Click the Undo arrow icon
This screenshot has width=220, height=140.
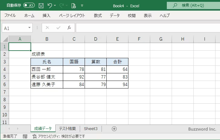(x=50, y=5)
